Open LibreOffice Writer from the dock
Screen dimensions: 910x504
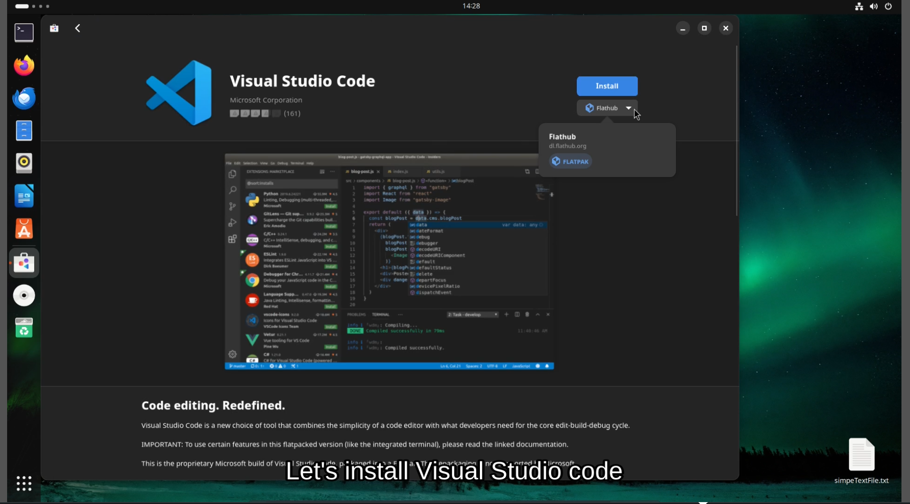pos(24,196)
